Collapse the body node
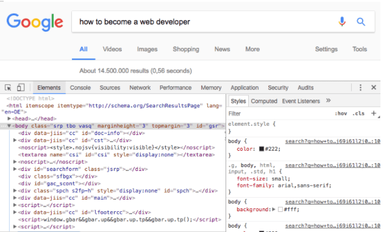 pos(9,126)
